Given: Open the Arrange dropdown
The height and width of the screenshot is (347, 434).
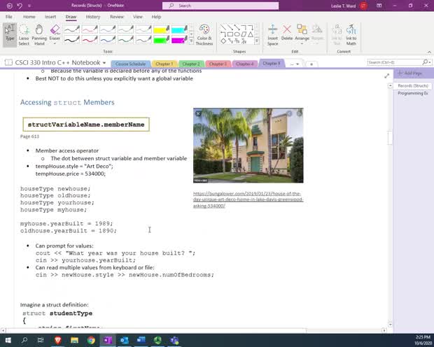Looking at the screenshot, I should [302, 34].
